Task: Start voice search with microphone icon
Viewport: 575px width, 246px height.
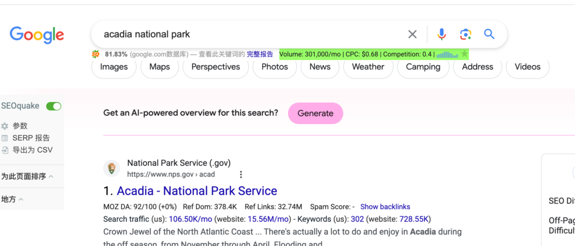Action: point(441,34)
